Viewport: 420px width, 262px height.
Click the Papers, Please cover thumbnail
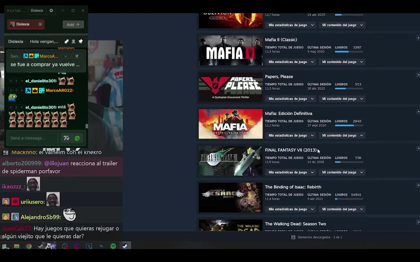pyautogui.click(x=231, y=87)
